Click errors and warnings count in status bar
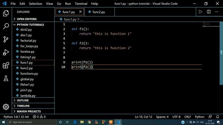The width and height of the screenshot is (223, 125). [39, 117]
